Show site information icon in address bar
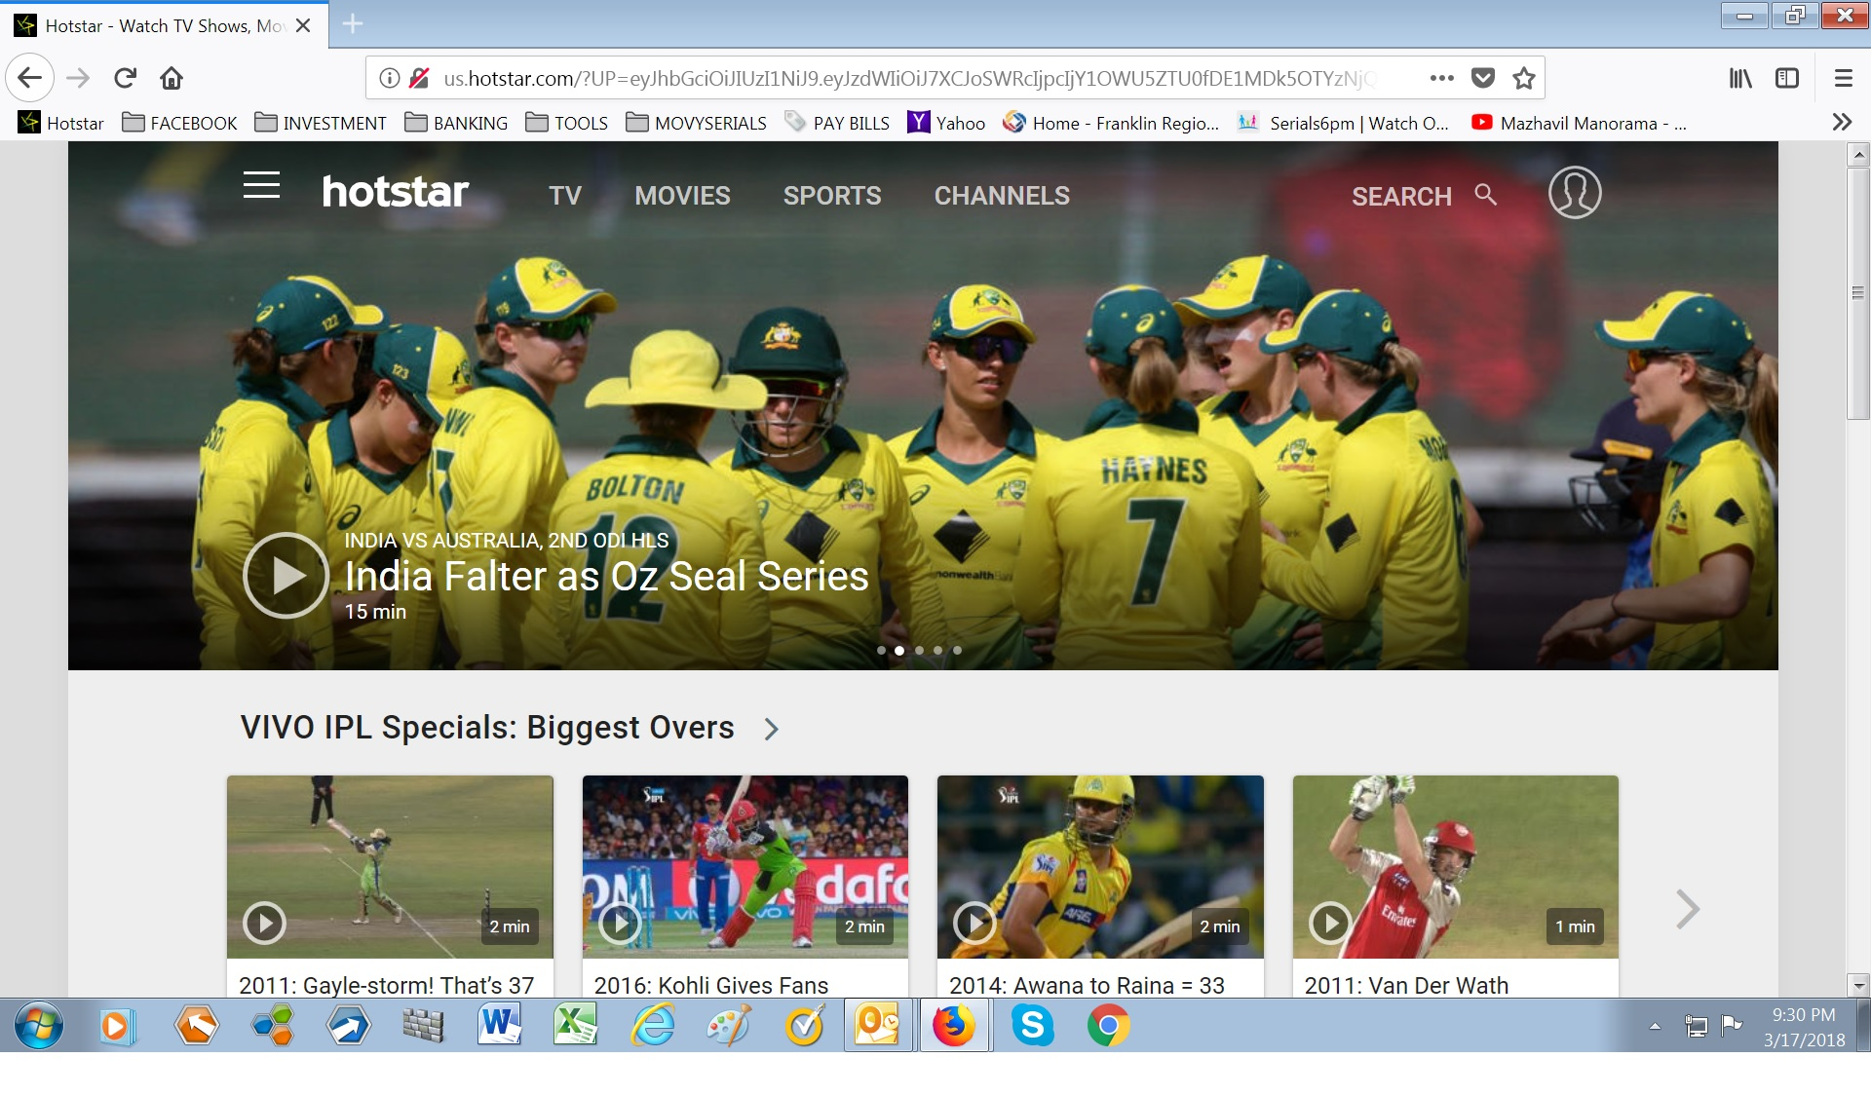Viewport: 1871px width, 1096px height. pos(389,78)
